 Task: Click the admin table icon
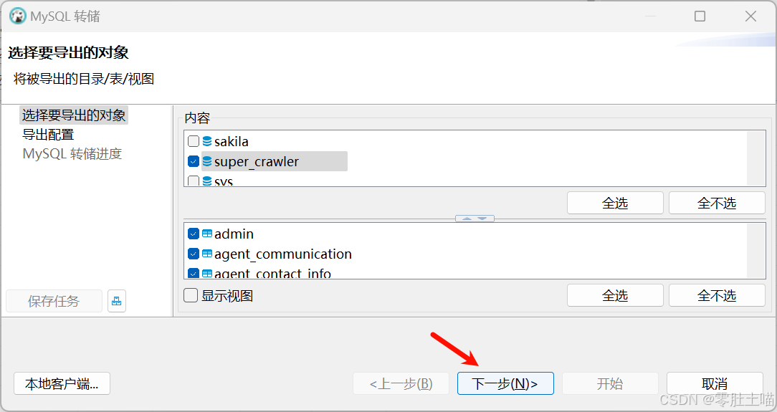pos(207,234)
